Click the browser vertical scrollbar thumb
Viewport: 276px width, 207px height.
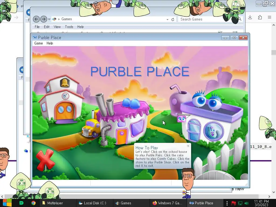[274, 53]
